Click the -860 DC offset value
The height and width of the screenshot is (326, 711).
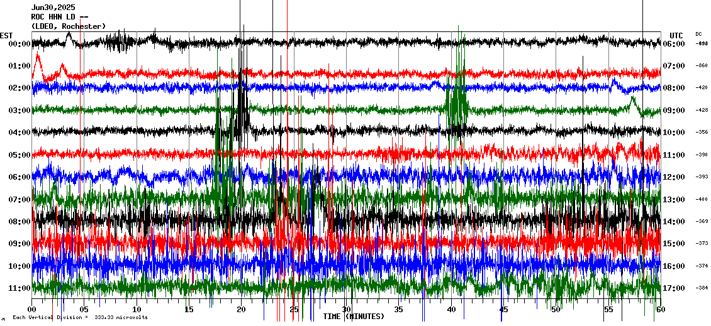tap(702, 66)
